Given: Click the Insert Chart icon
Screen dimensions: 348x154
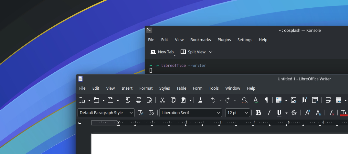Looking at the screenshot, I should tap(304, 100).
